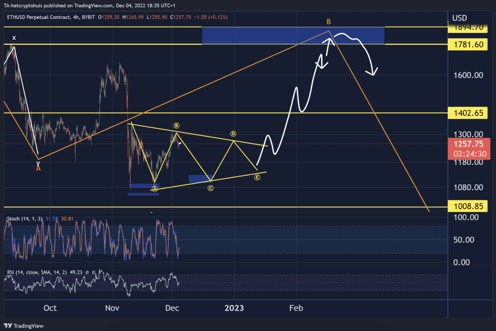Screen dimensions: 496x331
Task: Click the USD label on the price scale
Action: [x=460, y=18]
